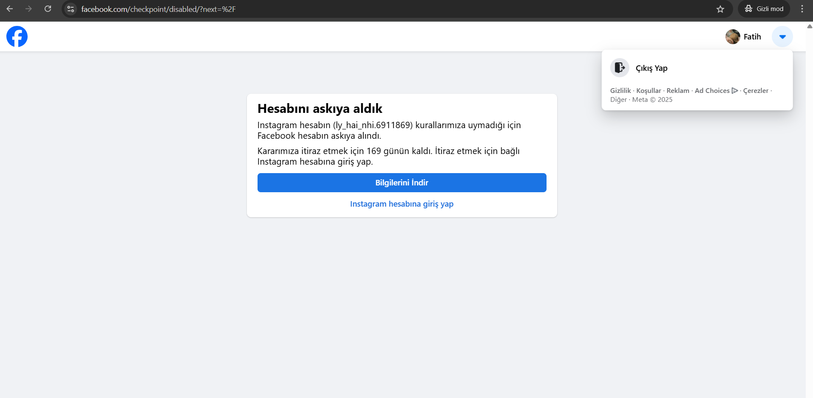The height and width of the screenshot is (398, 813).
Task: Click the browser forward arrow
Action: coord(29,9)
